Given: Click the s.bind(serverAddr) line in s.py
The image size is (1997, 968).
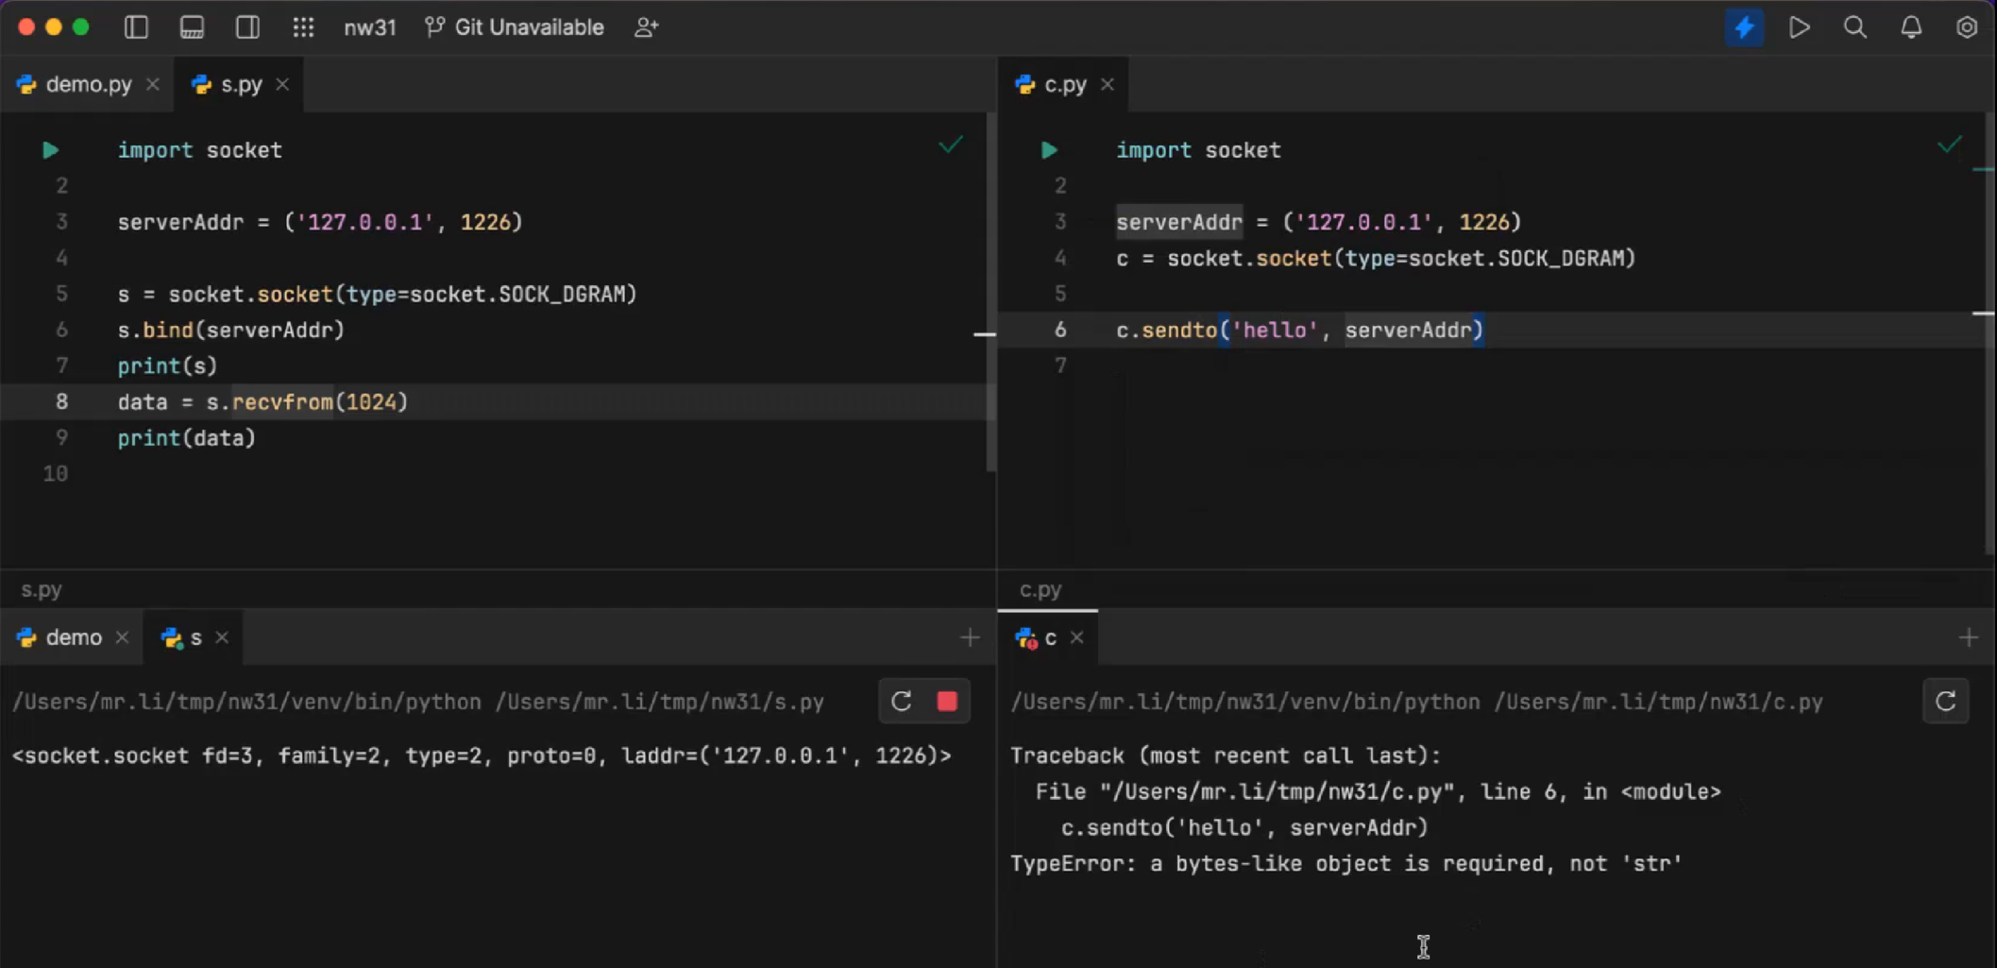Looking at the screenshot, I should tap(231, 331).
